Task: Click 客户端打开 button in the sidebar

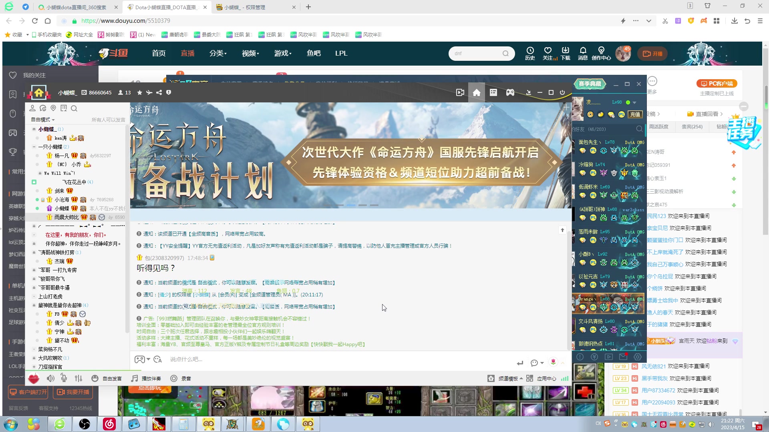Action: tap(28, 392)
